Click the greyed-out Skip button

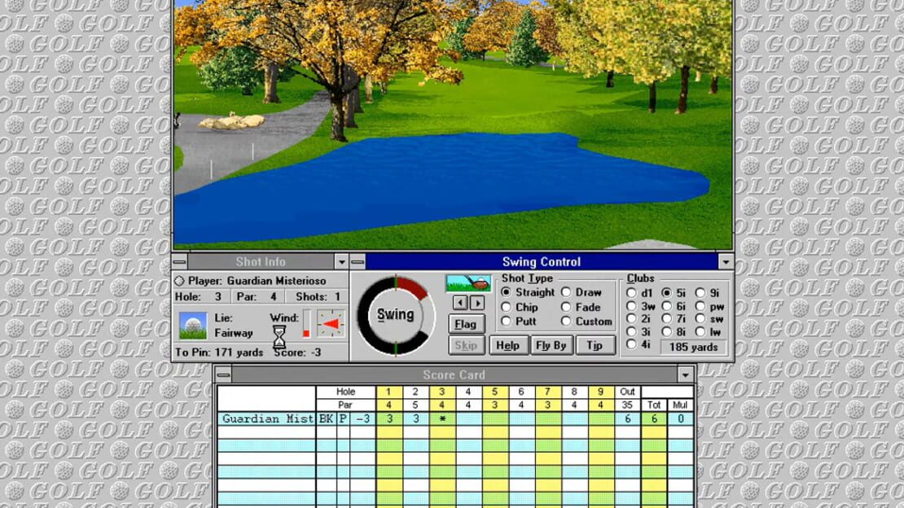[466, 345]
